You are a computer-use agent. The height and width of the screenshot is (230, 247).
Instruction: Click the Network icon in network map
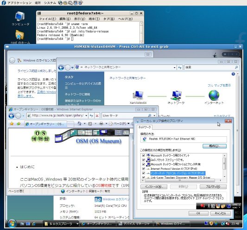click(x=176, y=96)
